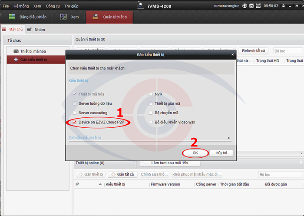Screen dimensions: 304x216
Task: Toggle the Thiết bị mã hóa checkbox
Action: click(x=74, y=94)
